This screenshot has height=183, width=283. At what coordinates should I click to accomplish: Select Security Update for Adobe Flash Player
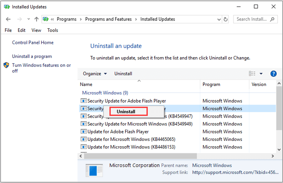pyautogui.click(x=127, y=101)
